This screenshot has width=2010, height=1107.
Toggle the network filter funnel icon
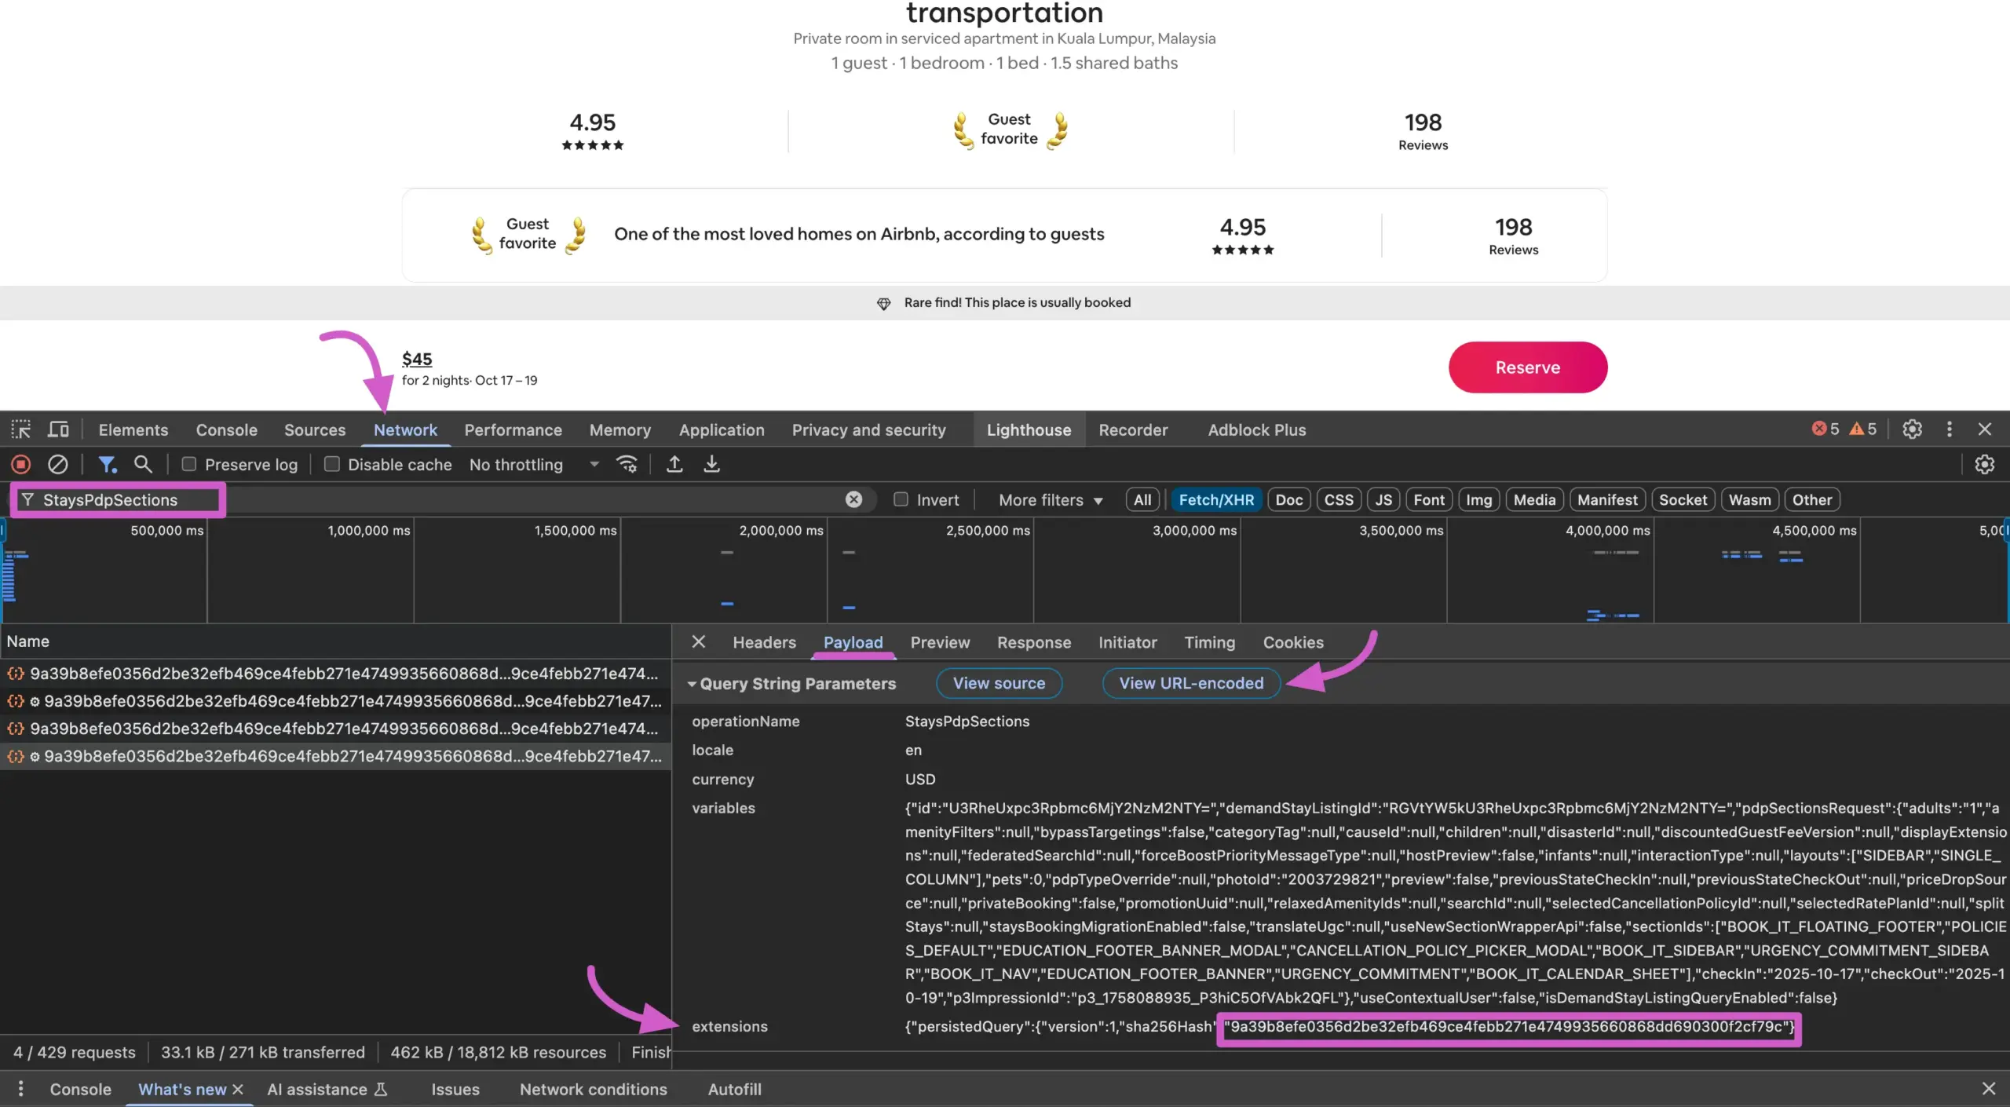[x=107, y=465]
